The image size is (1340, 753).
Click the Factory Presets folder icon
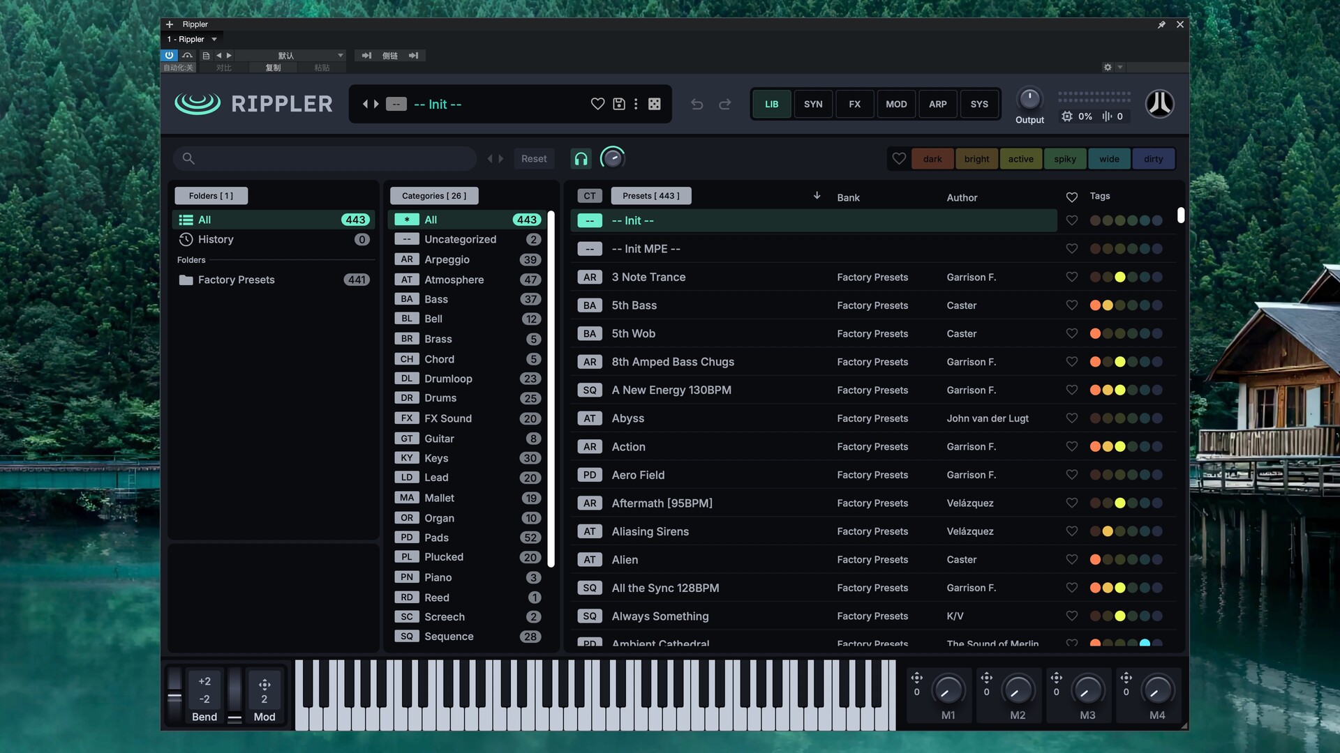coord(186,280)
